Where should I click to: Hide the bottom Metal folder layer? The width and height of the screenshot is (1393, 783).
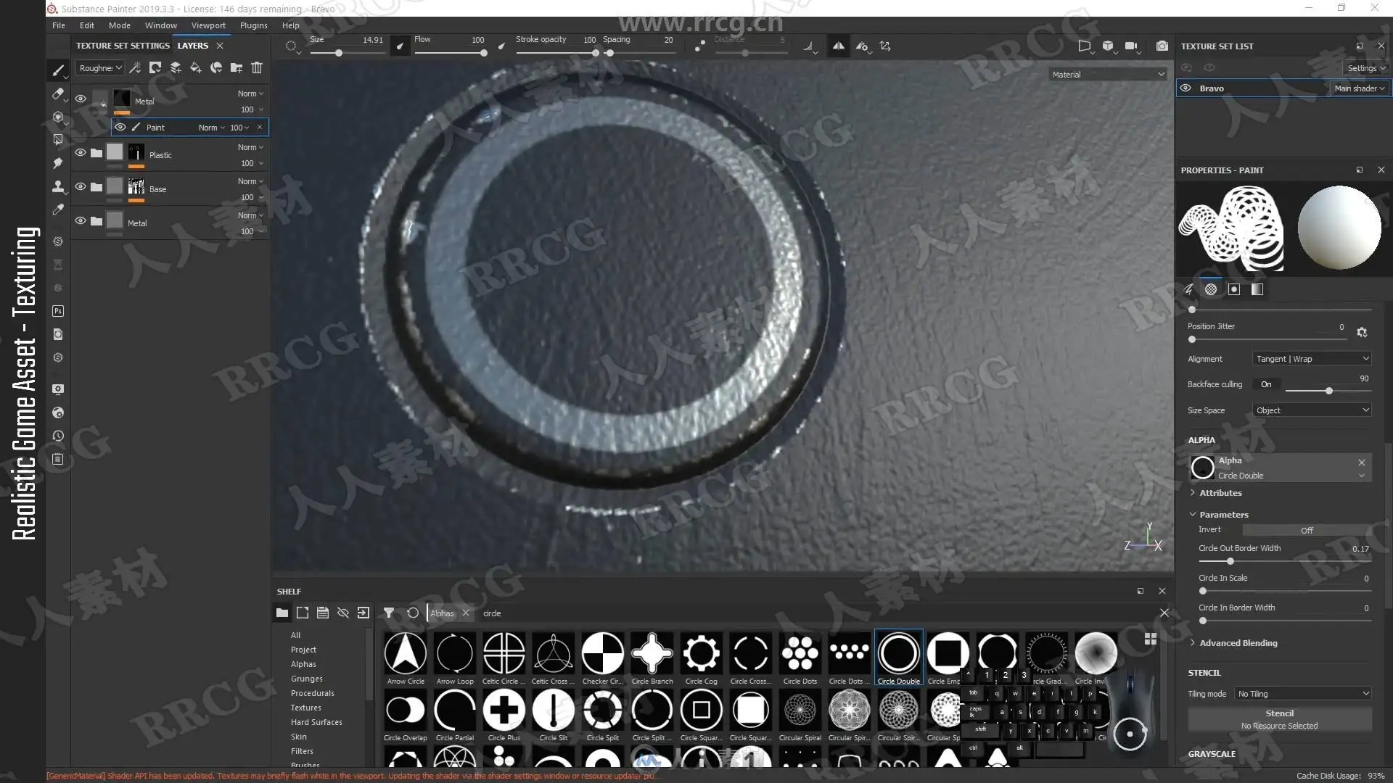click(x=81, y=220)
